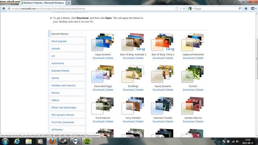Image resolution: width=258 pixels, height=145 pixels.
Task: Open Windows Explorer folder taskbar icon
Action: 29,141
